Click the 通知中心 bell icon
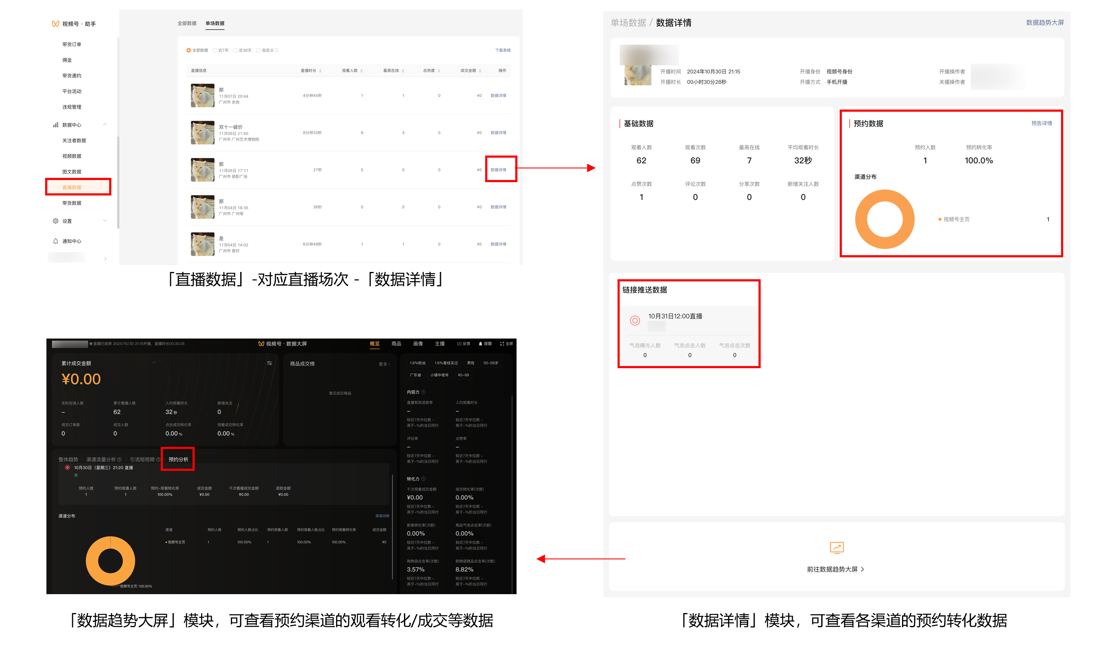1101x650 pixels. (55, 241)
